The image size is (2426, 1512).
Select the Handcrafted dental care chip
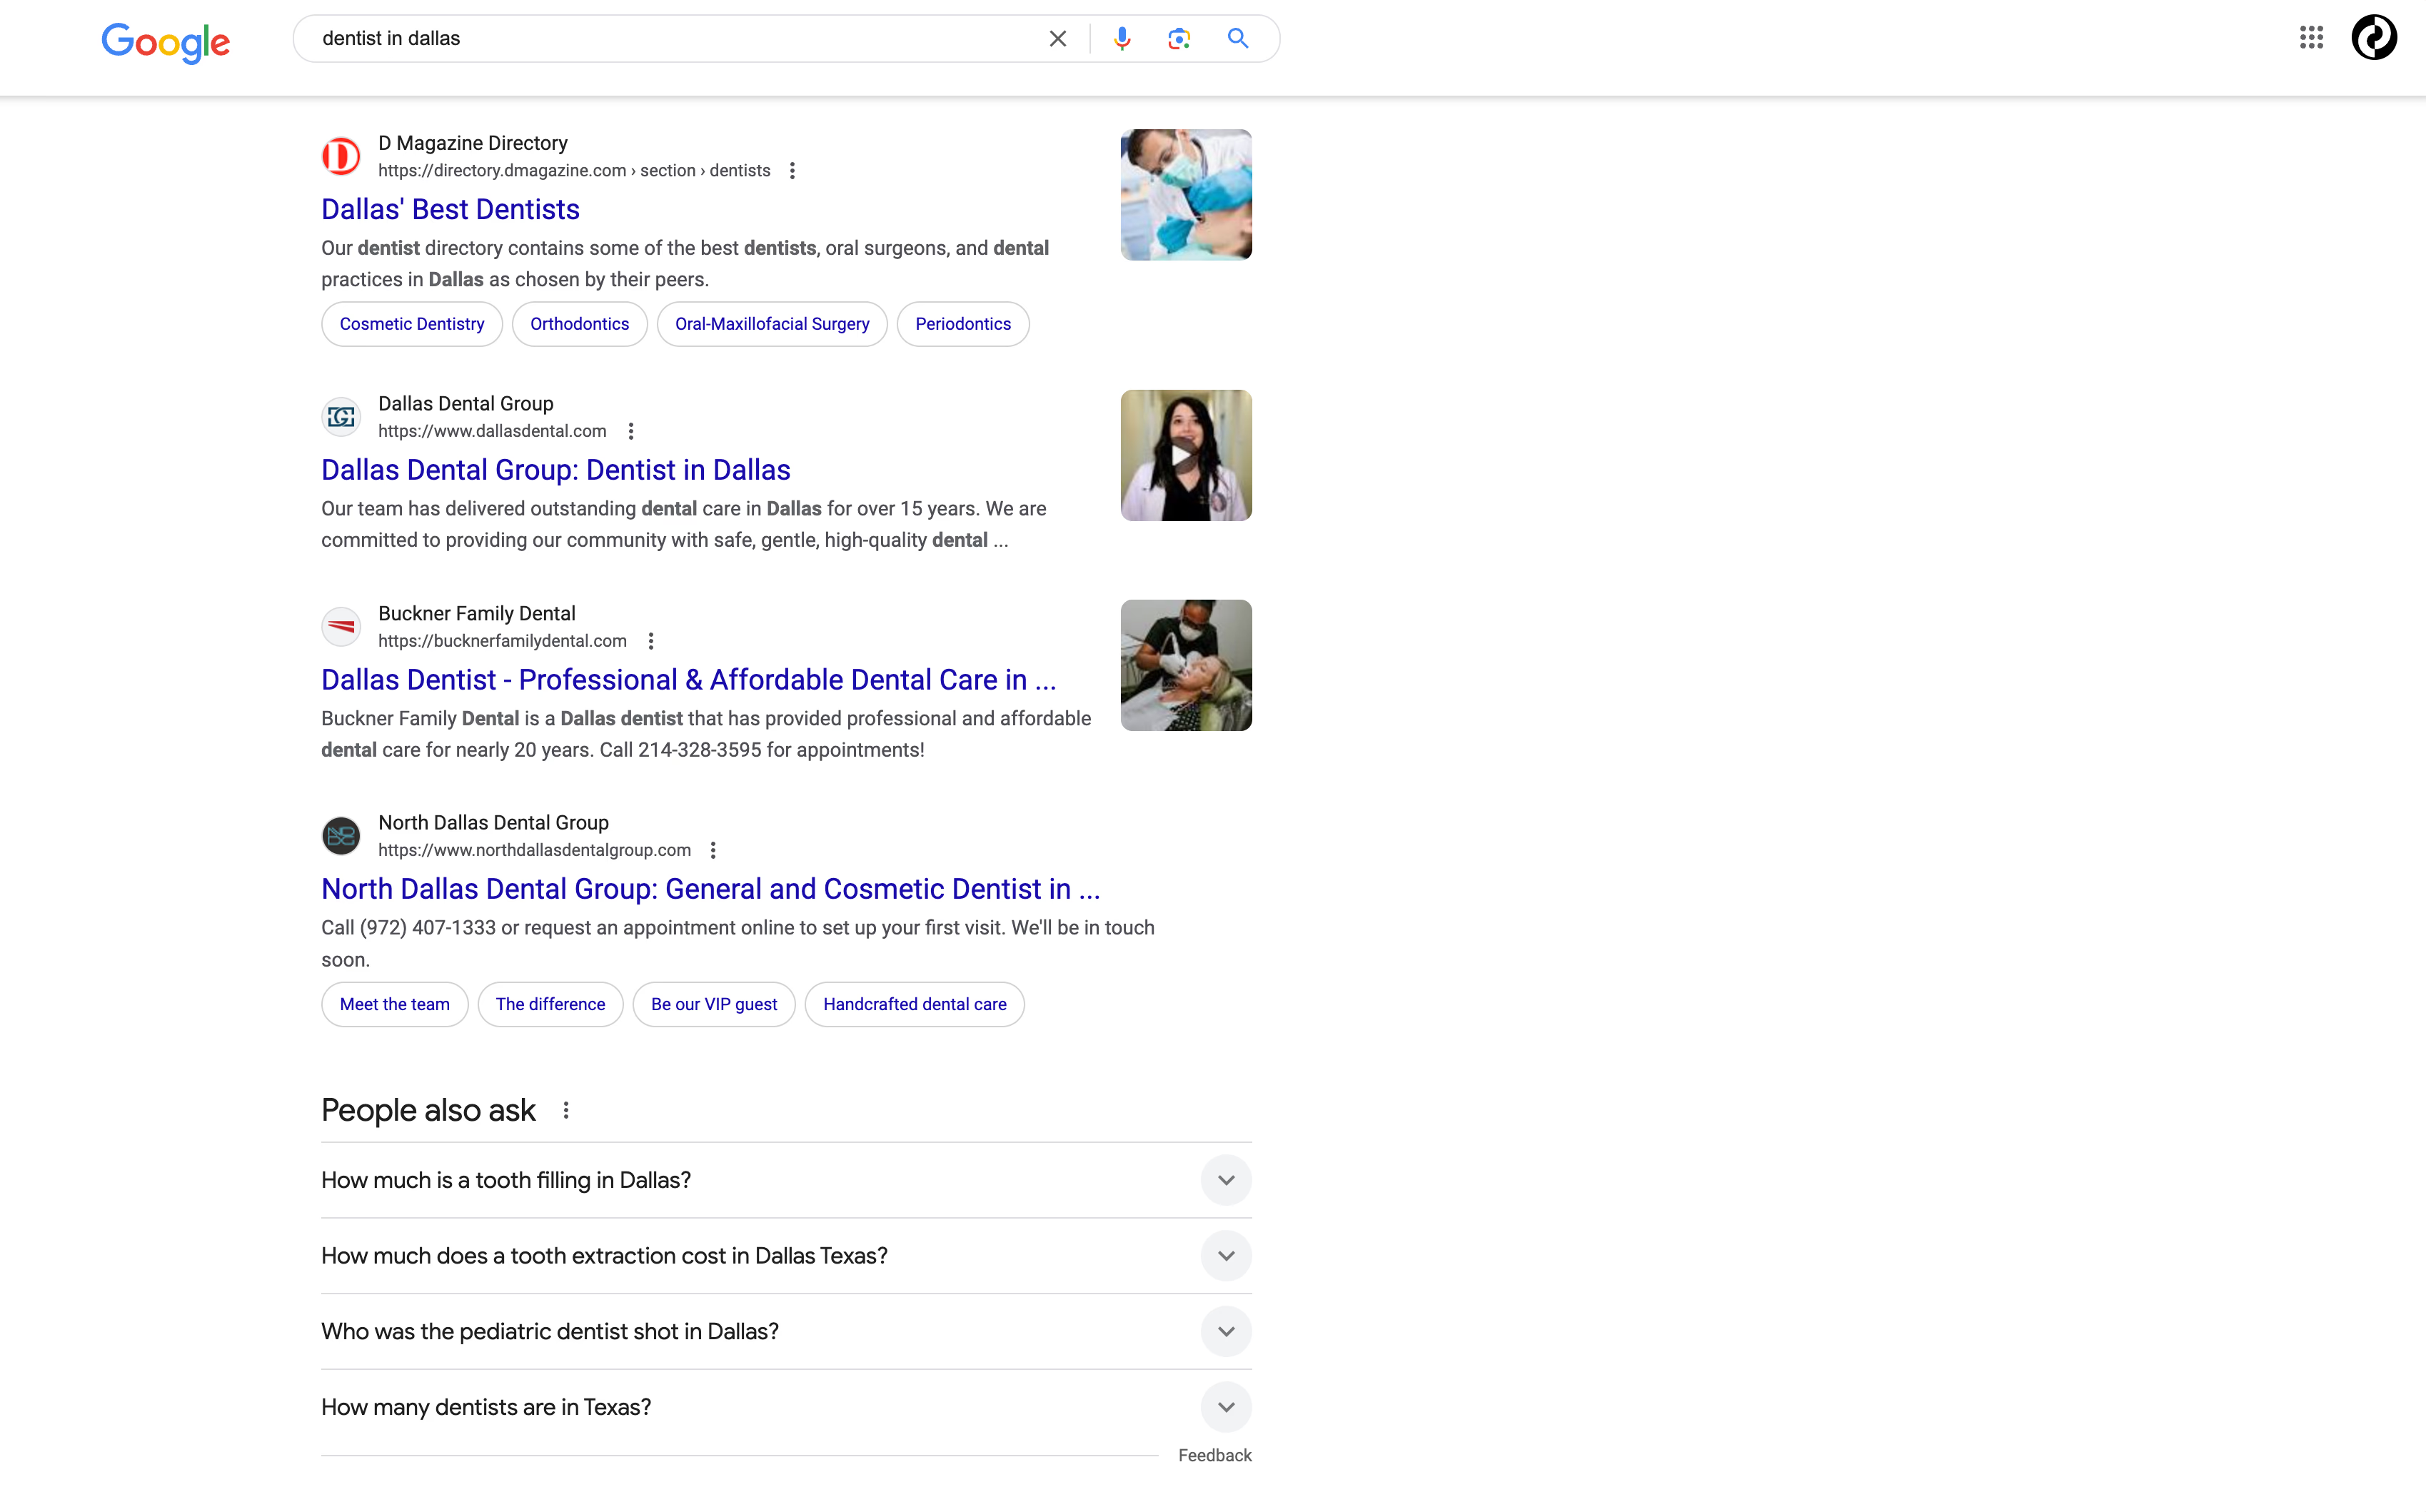coord(915,1004)
